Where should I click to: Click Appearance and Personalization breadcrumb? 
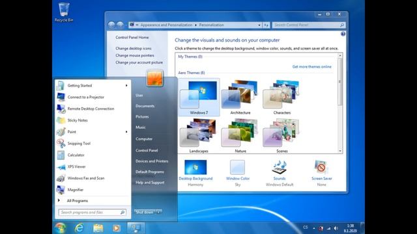point(167,25)
